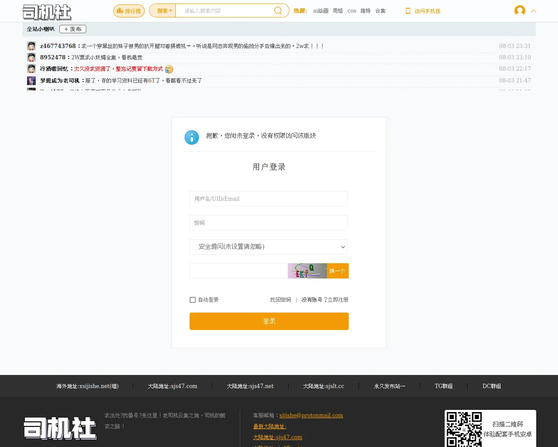Image resolution: width=558 pixels, height=447 pixels.
Task: Click the user avatar icon in header
Action: (520, 10)
